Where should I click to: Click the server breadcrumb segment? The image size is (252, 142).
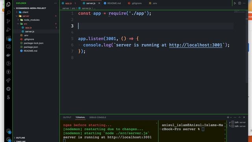point(66,8)
